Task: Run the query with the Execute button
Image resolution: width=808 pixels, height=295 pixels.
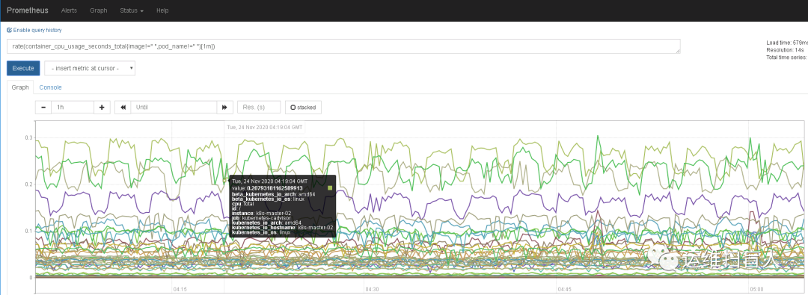Action: (23, 68)
